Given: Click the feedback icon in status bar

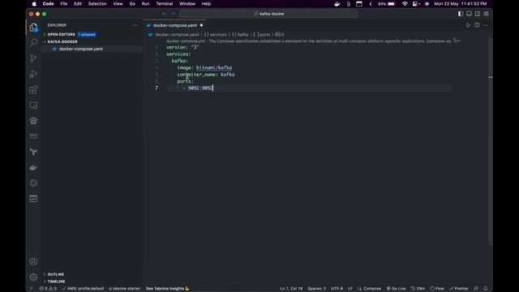Looking at the screenshot, I should pyautogui.click(x=476, y=289).
